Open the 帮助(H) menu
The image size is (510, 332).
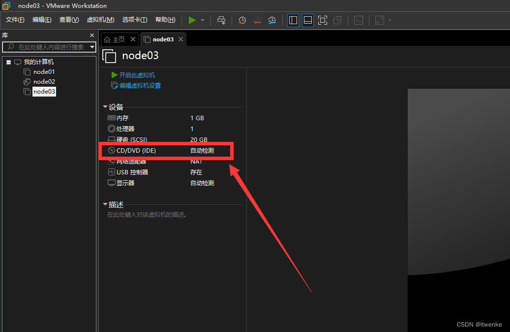point(165,20)
